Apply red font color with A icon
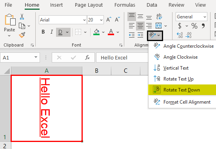Screen dimensions: 216x149 coord(111,32)
